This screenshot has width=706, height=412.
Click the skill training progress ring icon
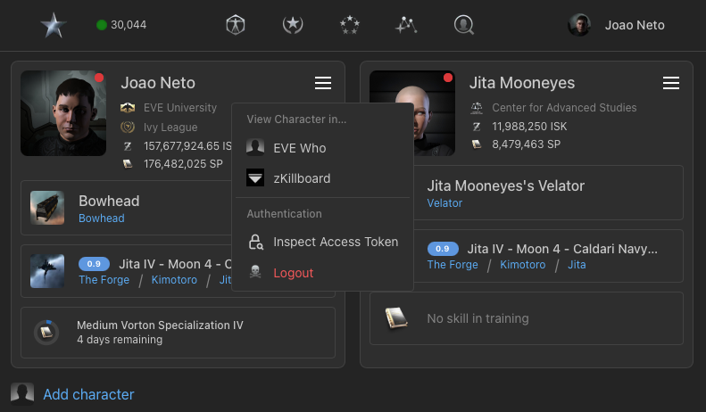(46, 333)
